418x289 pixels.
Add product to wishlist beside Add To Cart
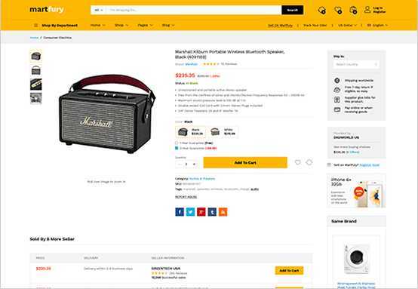tap(298, 162)
